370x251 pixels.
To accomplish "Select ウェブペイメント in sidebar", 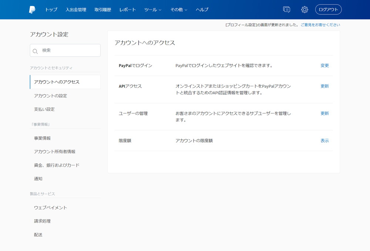I will [x=50, y=208].
